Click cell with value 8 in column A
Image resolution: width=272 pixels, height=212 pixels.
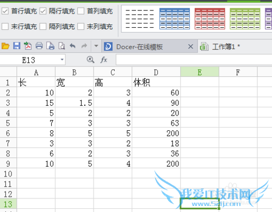point(36,133)
